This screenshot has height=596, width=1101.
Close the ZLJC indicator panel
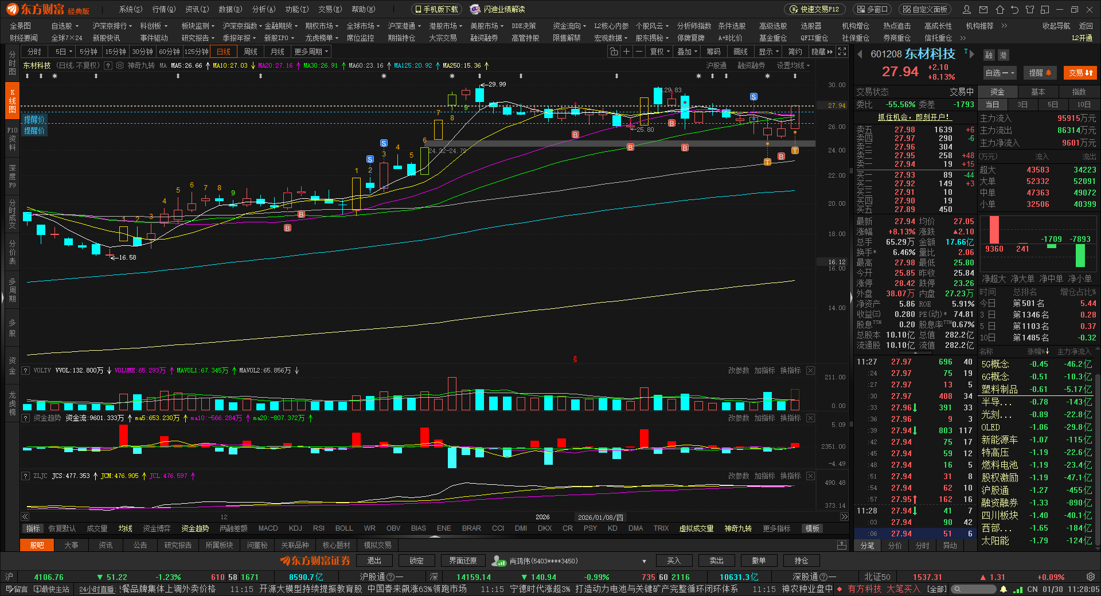click(810, 476)
